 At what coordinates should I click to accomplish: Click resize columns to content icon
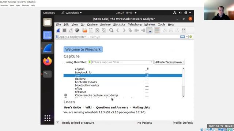184,30
